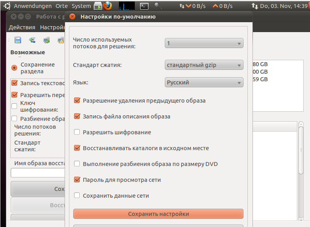Screen dimensions: 310x227
Task: Toggle Разрешить пере checkbox in main window
Action: tap(14, 95)
